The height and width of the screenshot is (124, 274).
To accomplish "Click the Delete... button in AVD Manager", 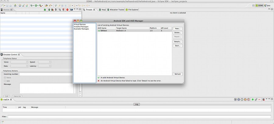I will [178, 33].
